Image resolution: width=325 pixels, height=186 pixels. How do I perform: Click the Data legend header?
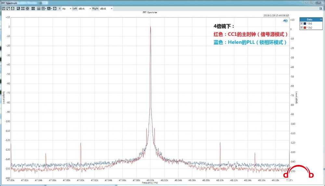309,19
